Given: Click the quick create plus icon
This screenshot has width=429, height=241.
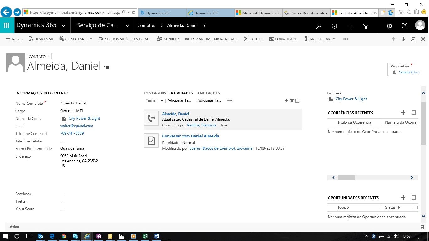Looking at the screenshot, I should tap(350, 26).
